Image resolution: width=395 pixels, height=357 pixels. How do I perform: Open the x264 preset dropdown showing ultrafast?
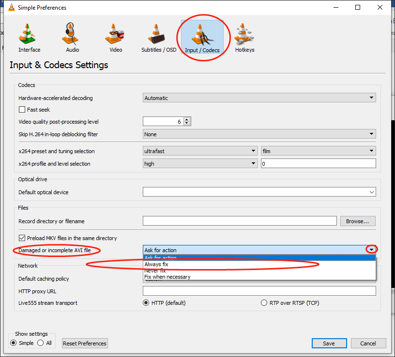[200, 151]
